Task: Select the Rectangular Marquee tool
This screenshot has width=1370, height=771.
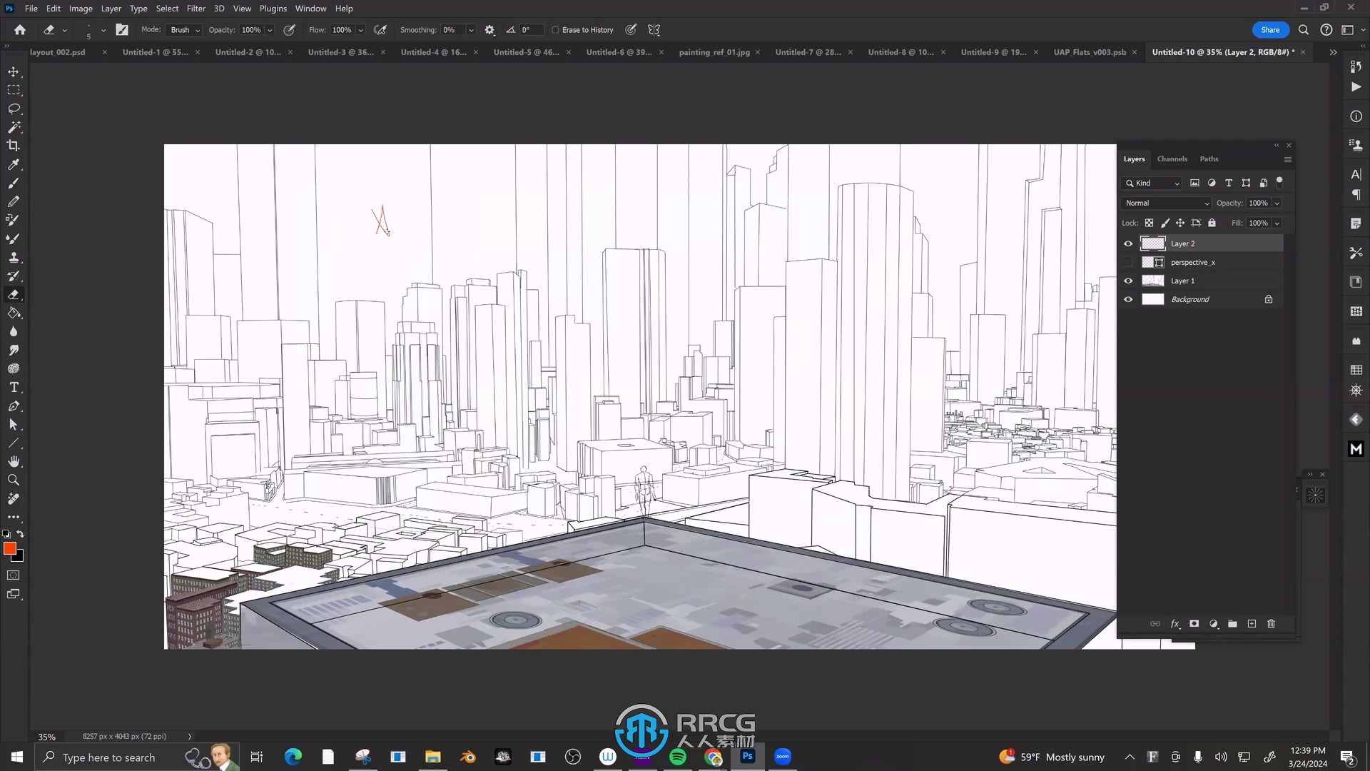Action: tap(14, 90)
